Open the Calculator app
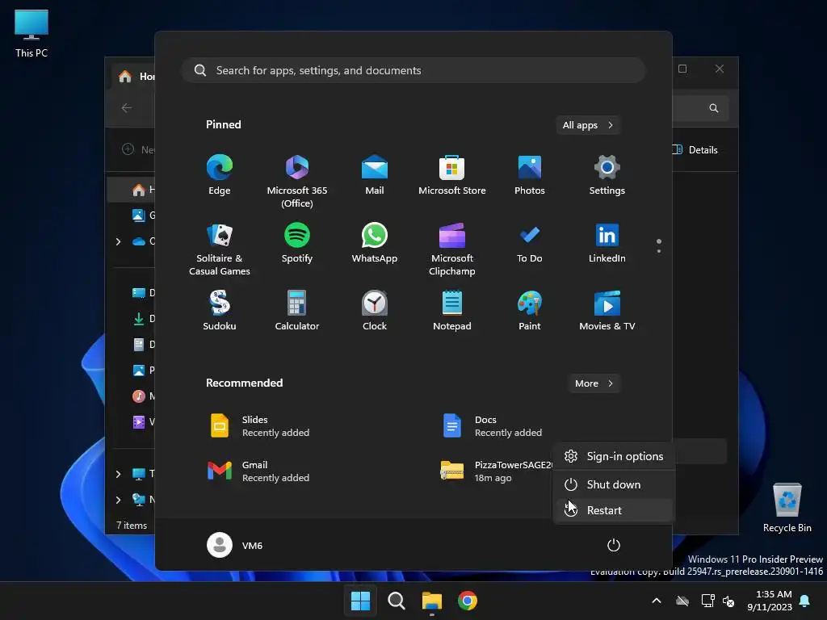This screenshot has height=620, width=827. click(297, 311)
